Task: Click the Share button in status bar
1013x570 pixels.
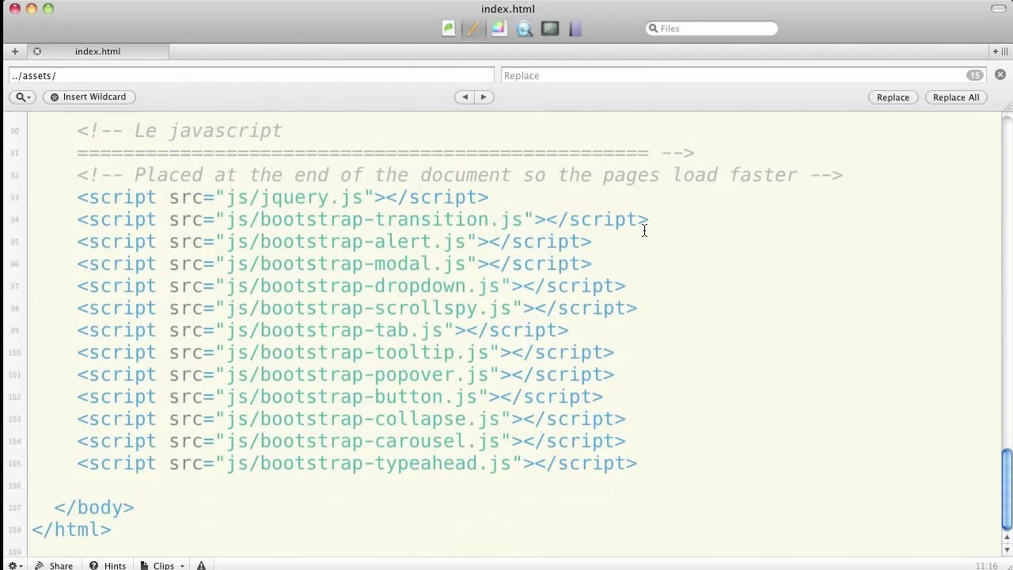Action: pyautogui.click(x=54, y=565)
